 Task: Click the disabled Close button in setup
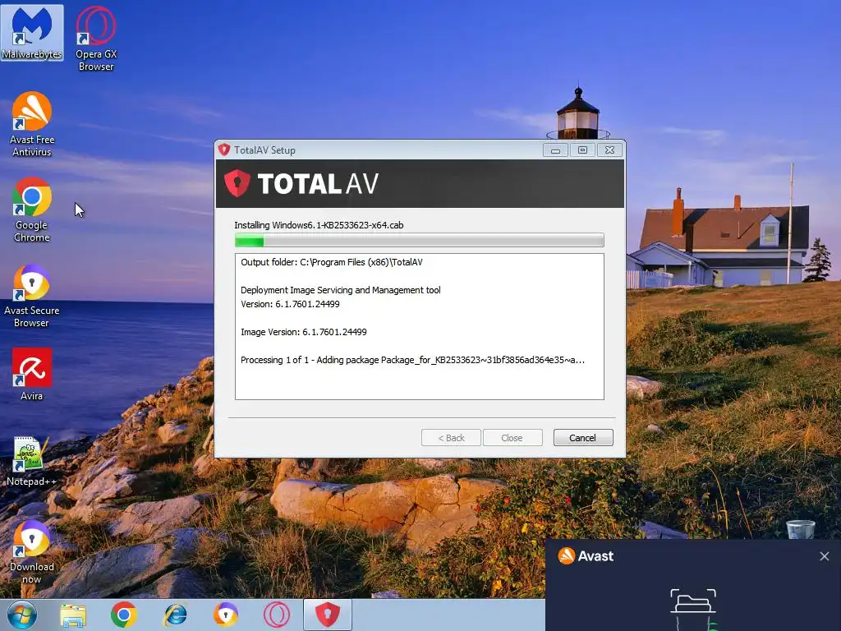pos(512,438)
